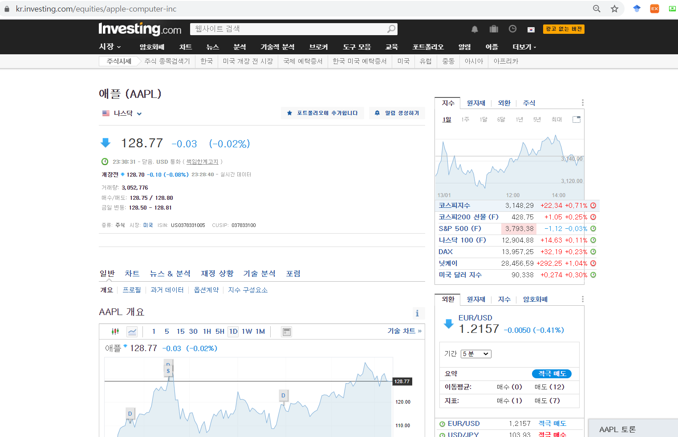Open the notifications bell icon
678x437 pixels.
[x=475, y=29]
